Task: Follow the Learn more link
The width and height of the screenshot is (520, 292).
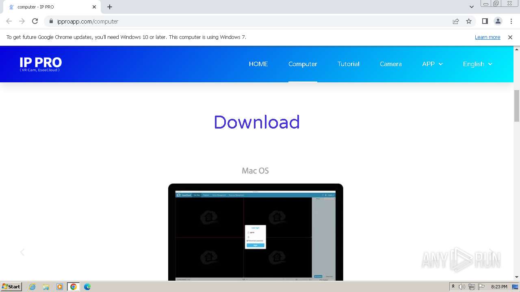Action: [x=487, y=37]
